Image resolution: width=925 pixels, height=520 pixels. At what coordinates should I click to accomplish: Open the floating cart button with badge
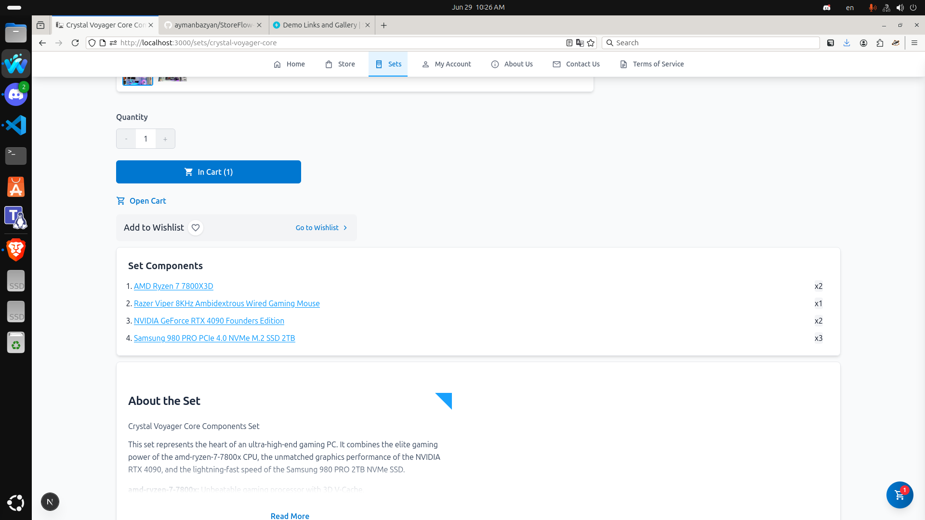pos(899,495)
